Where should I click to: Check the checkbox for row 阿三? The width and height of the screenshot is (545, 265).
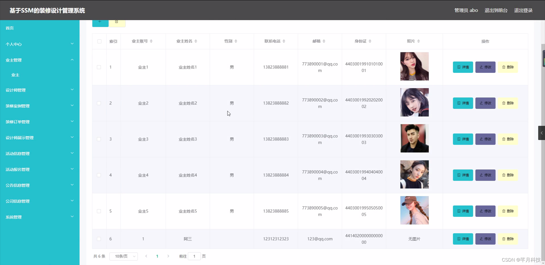99,239
